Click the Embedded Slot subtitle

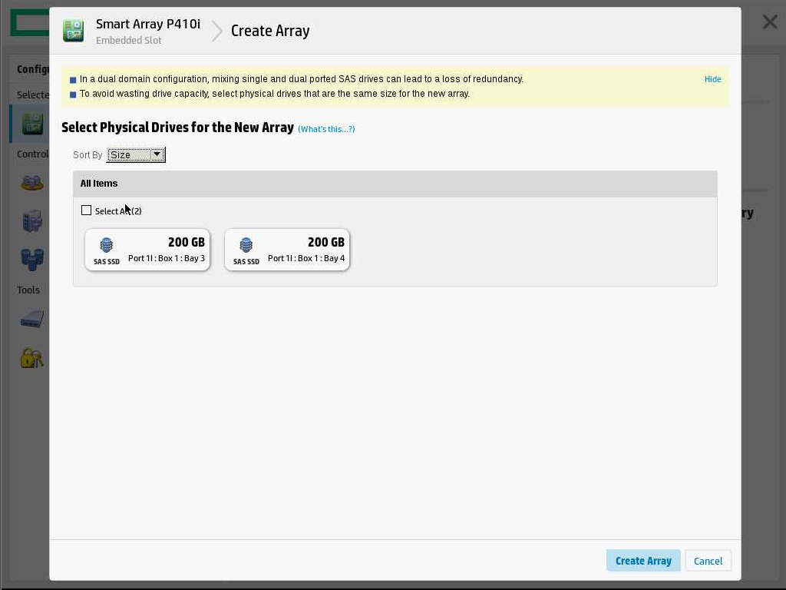click(129, 41)
